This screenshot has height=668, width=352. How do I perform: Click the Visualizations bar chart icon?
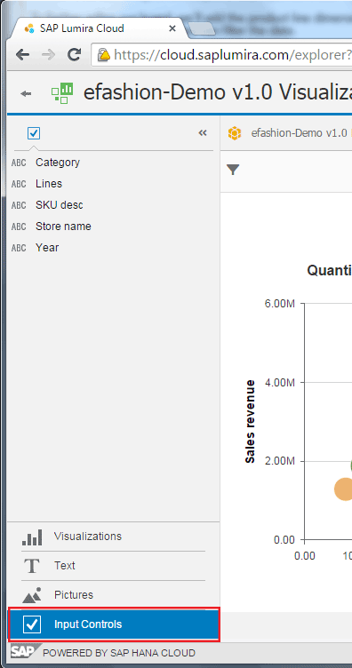(x=32, y=537)
